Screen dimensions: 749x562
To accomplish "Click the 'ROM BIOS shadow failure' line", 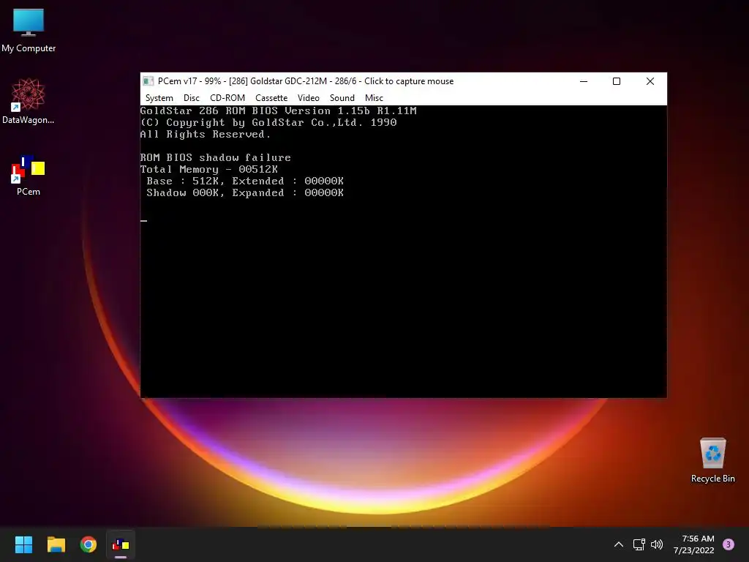I will 216,157.
